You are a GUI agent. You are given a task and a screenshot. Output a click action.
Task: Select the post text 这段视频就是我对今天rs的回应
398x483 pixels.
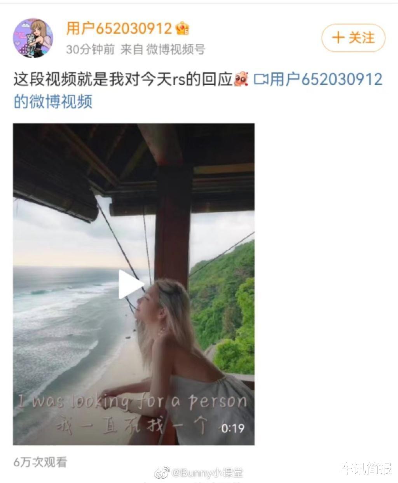point(123,79)
